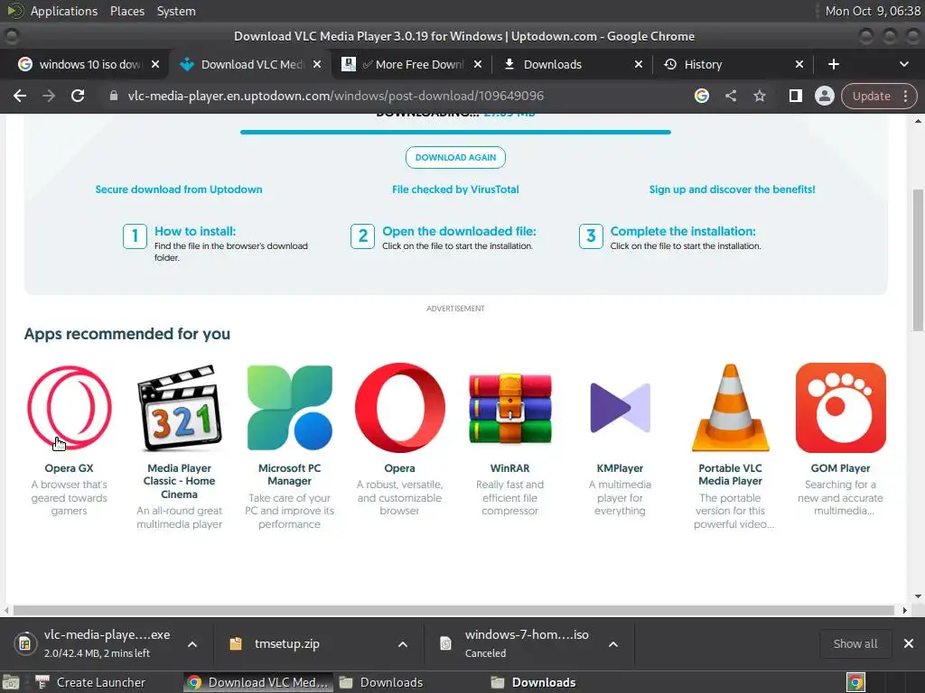The width and height of the screenshot is (925, 693).
Task: Click the DOWNLOAD AGAIN button
Action: pyautogui.click(x=455, y=157)
